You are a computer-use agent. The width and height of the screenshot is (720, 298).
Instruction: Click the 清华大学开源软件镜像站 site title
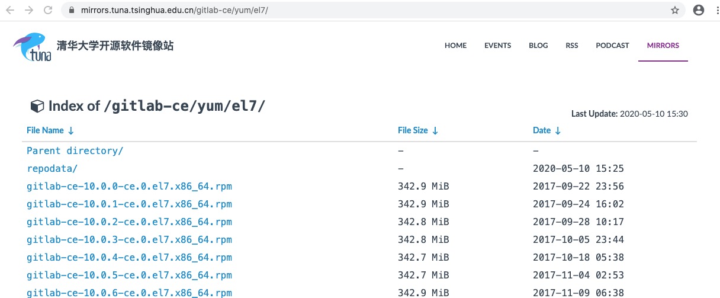pyautogui.click(x=115, y=46)
